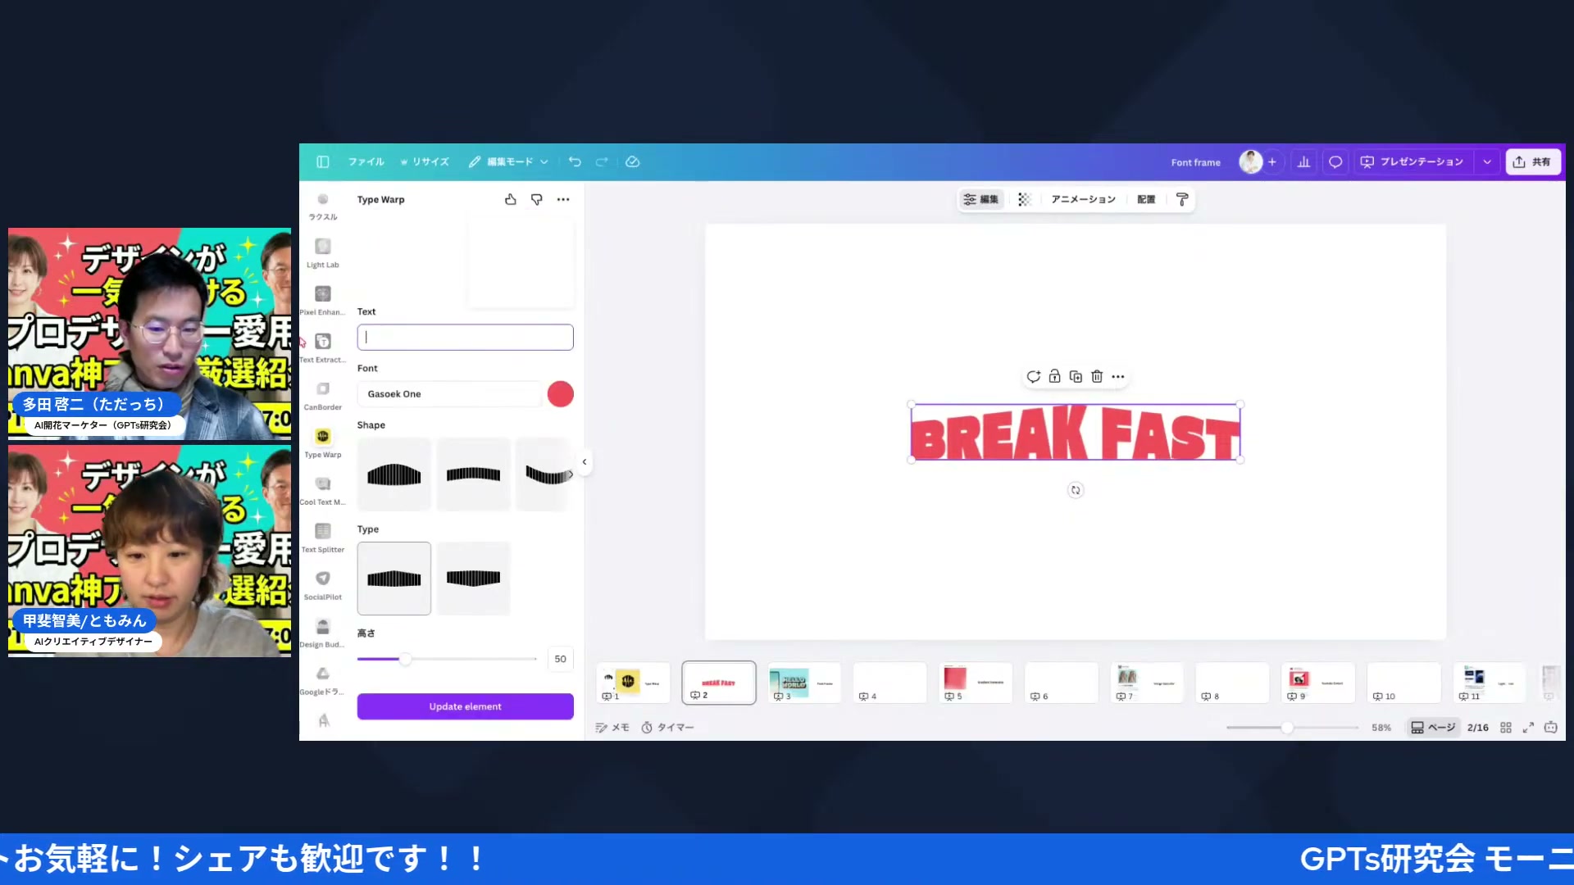Viewport: 1574px width, 885px height.
Task: Click the 共有 share button
Action: coord(1532,161)
